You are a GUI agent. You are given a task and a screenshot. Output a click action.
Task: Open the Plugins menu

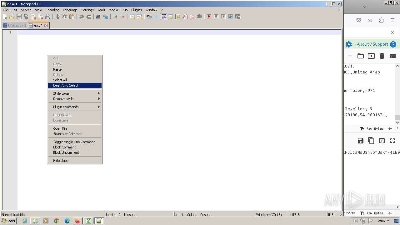click(x=136, y=10)
